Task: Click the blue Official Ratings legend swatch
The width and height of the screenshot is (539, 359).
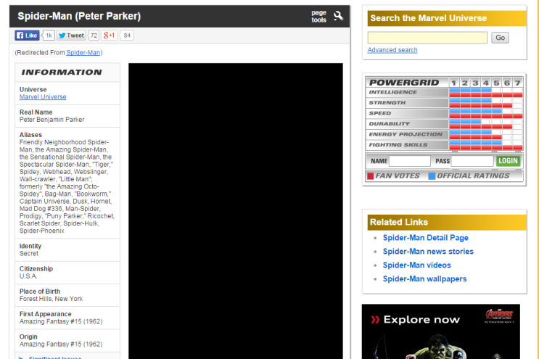Action: coord(432,176)
